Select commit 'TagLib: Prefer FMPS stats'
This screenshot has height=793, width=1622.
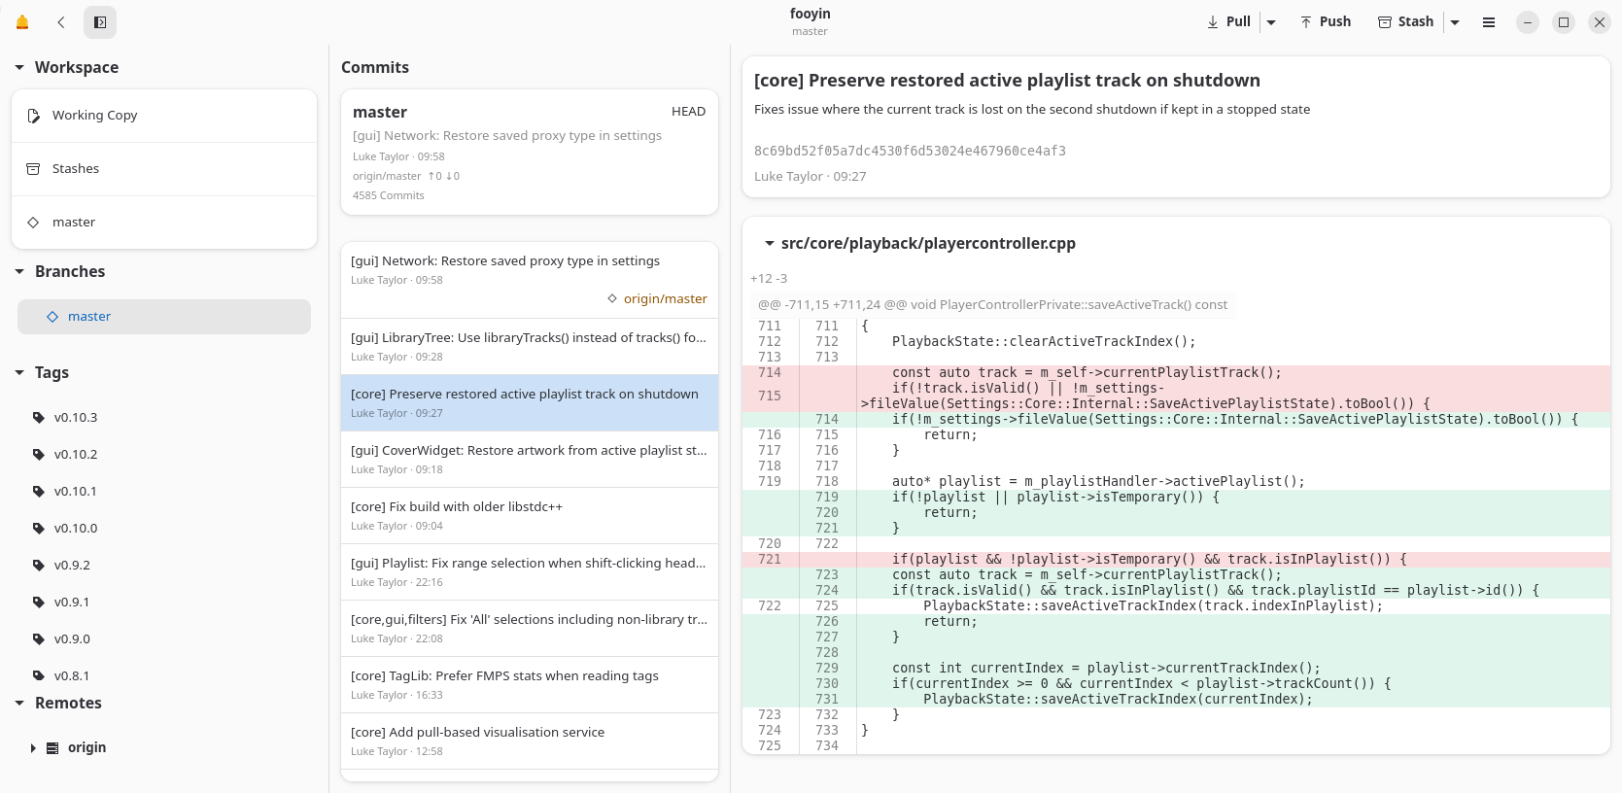[x=530, y=685]
